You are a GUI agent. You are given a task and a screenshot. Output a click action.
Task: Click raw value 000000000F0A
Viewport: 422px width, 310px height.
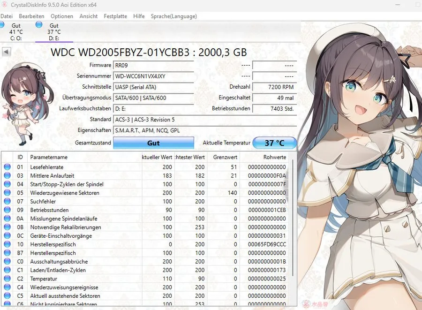(x=267, y=175)
